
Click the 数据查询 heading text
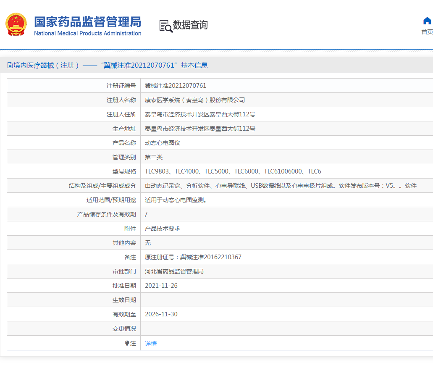point(190,25)
